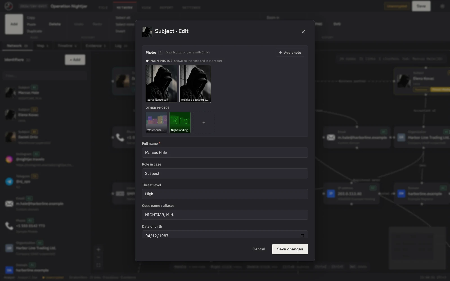The height and width of the screenshot is (281, 450).
Task: Select the phone icon in the identifiers list
Action: pyautogui.click(x=9, y=226)
